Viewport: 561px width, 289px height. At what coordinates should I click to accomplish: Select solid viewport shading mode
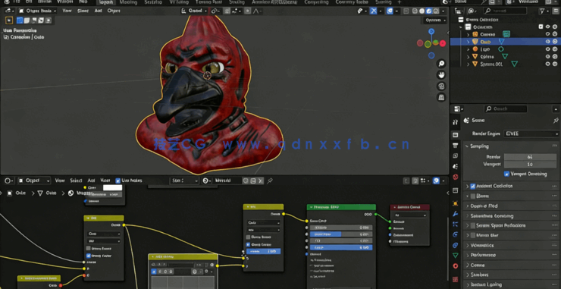[422, 11]
